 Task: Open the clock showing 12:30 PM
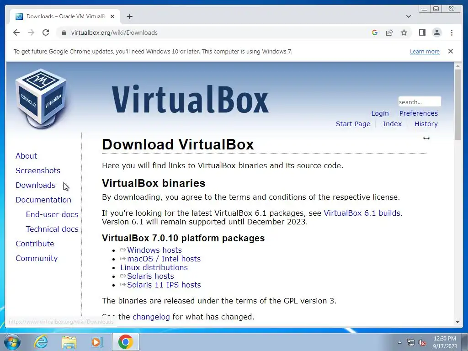[445, 342]
